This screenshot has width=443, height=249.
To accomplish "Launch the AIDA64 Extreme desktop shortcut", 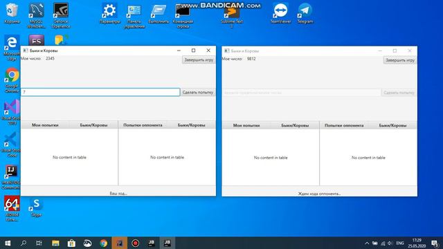I will pos(12,208).
